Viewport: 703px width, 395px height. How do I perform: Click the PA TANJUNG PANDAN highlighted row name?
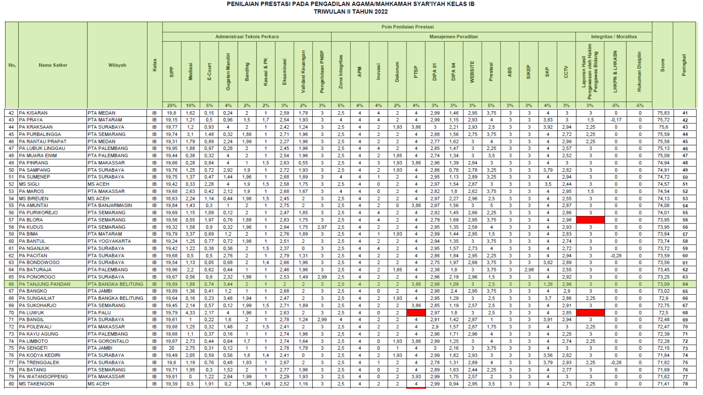click(45, 284)
